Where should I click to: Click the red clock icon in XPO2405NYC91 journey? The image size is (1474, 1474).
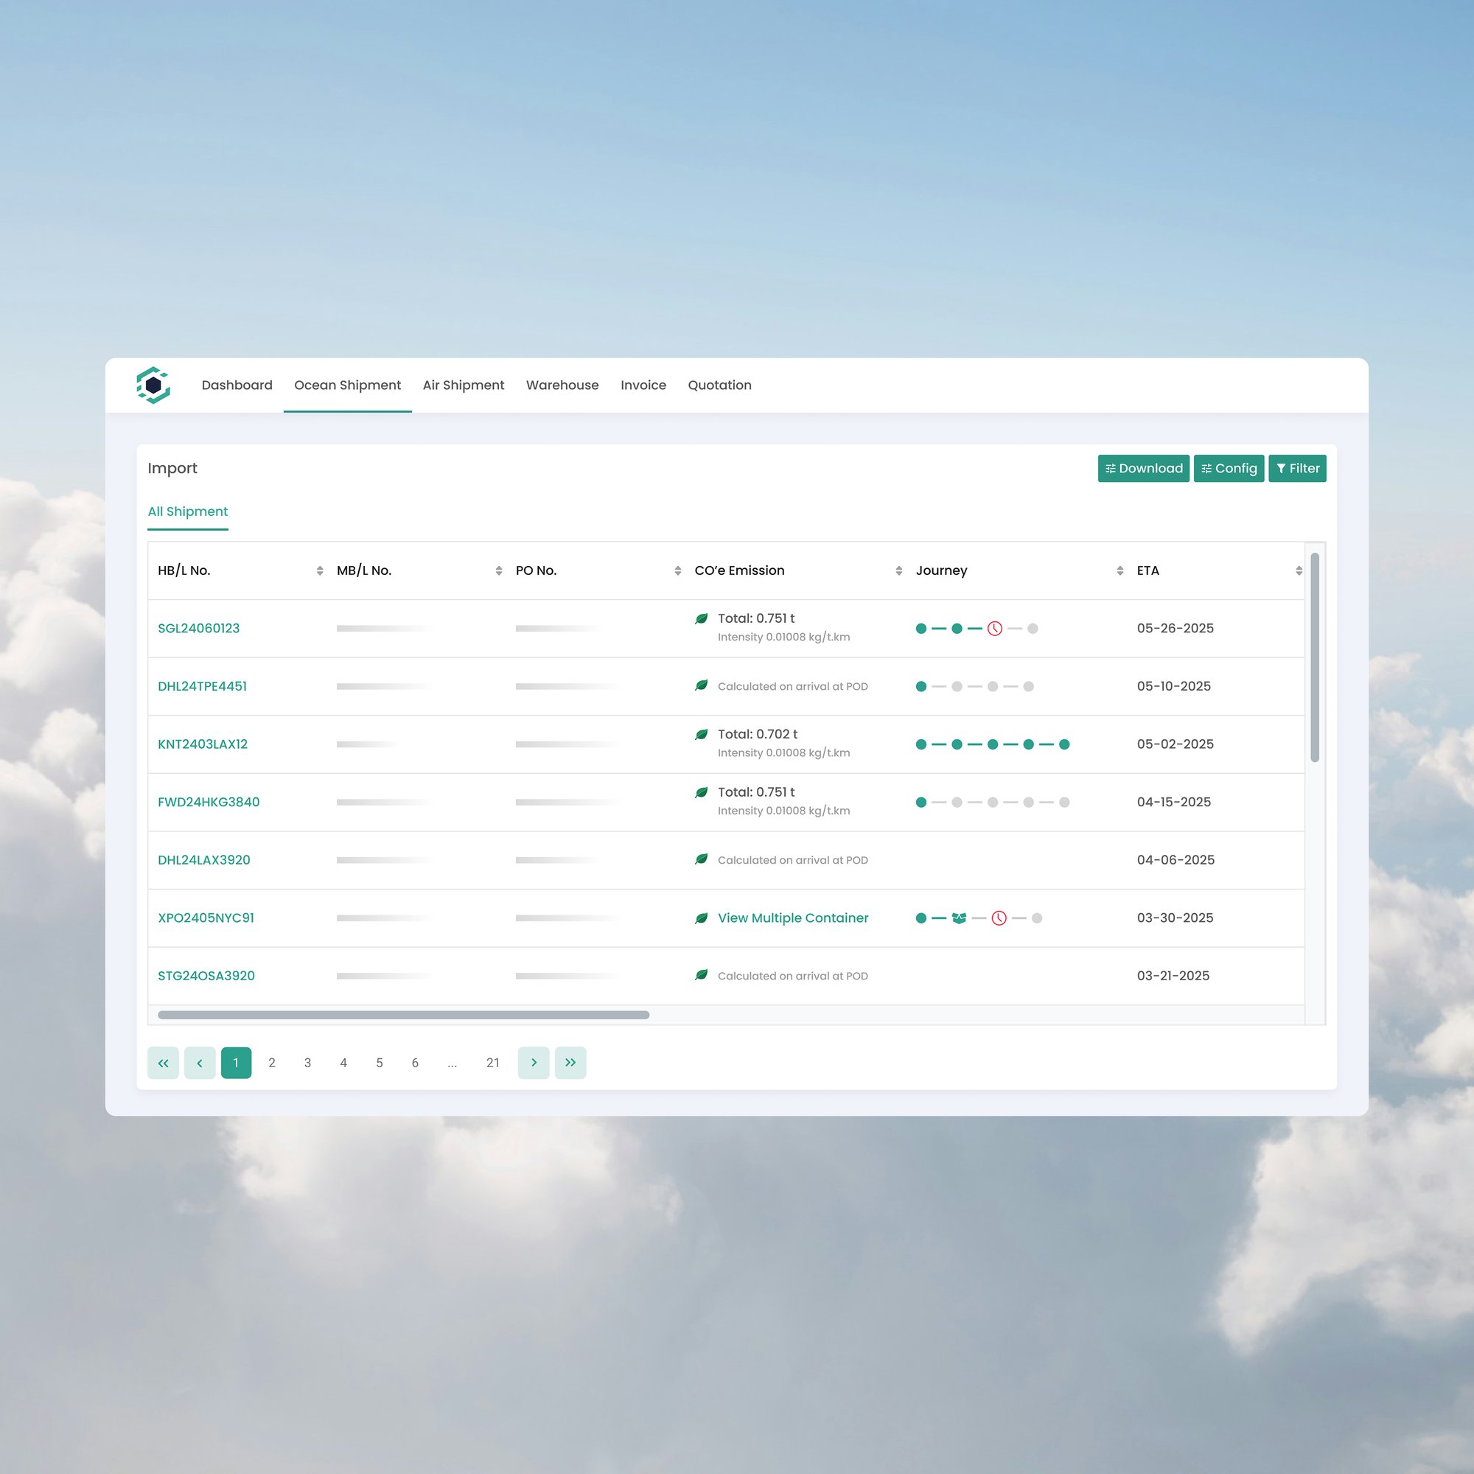[x=999, y=918]
